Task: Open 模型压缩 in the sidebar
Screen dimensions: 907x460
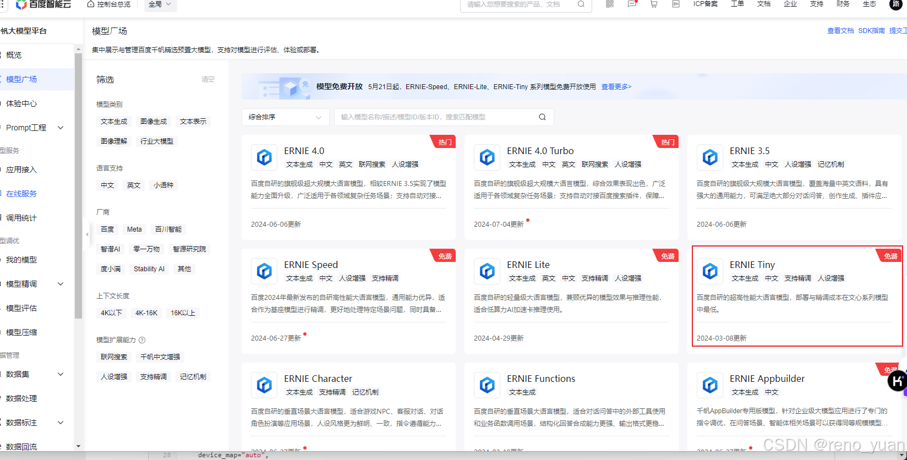Action: click(x=21, y=332)
